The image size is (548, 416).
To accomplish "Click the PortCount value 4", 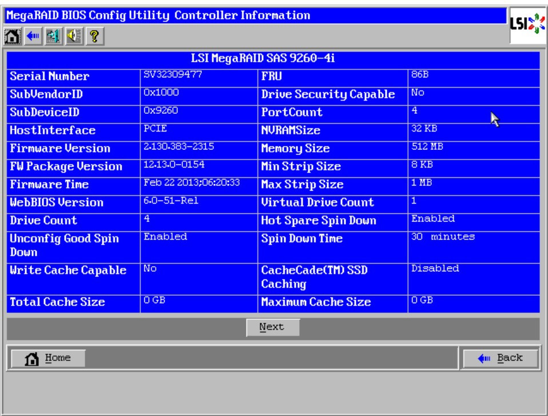I will (415, 111).
